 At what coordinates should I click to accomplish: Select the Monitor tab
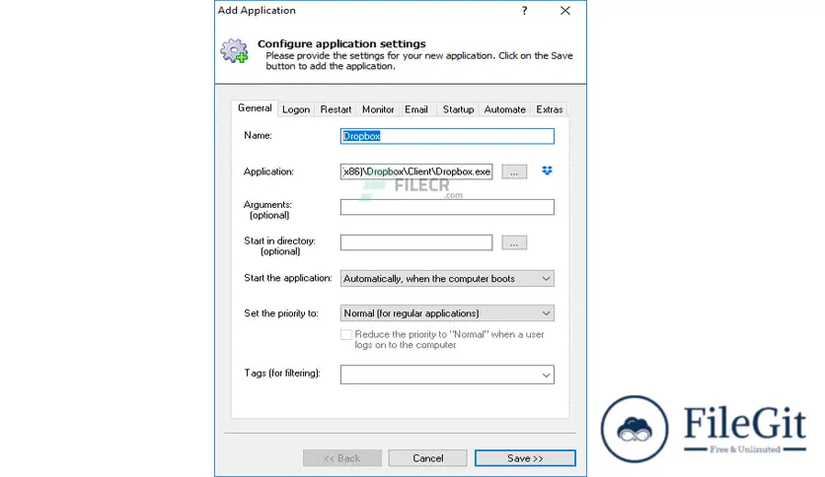pyautogui.click(x=378, y=109)
